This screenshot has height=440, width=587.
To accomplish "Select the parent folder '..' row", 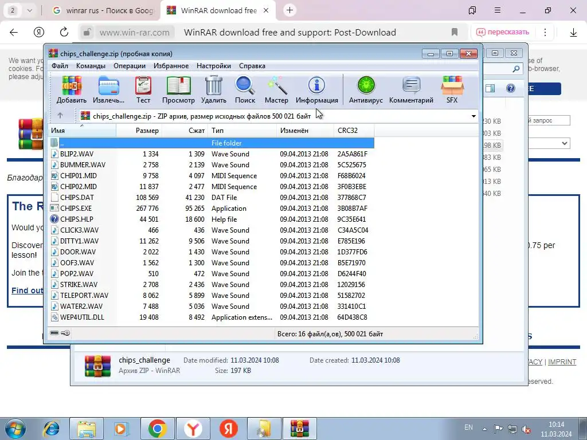I will point(212,143).
